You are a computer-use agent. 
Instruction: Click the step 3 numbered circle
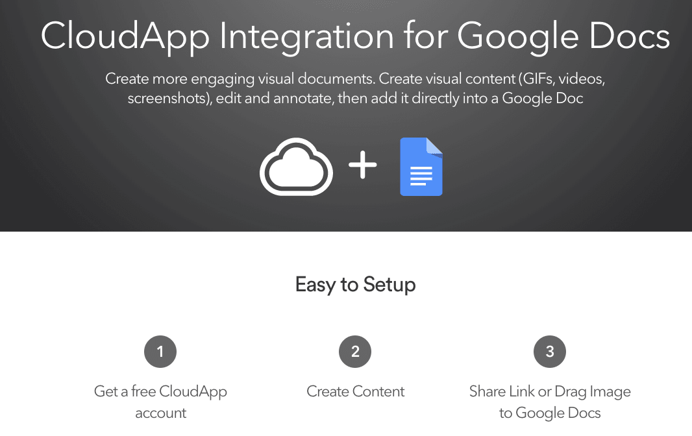(x=550, y=352)
